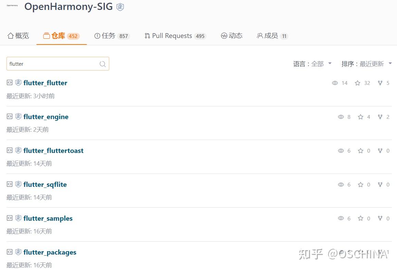Click the star icon on flutter_sqflite

360,184
